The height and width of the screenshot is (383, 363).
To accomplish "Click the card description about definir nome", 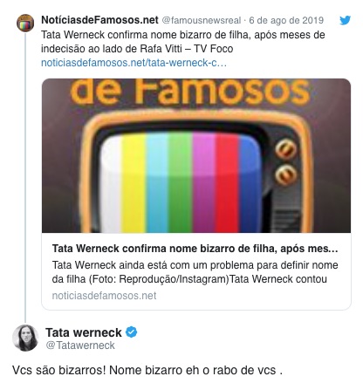I will coord(195,272).
